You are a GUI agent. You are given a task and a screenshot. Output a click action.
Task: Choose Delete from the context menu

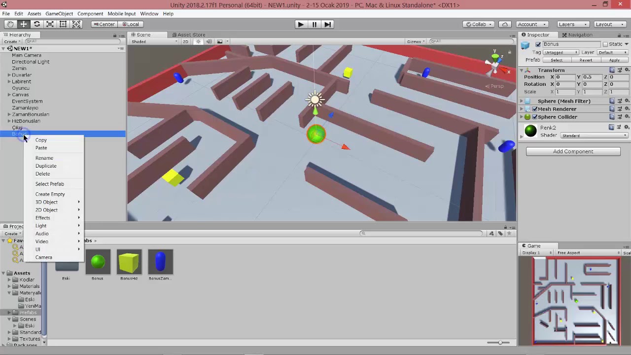click(x=42, y=174)
